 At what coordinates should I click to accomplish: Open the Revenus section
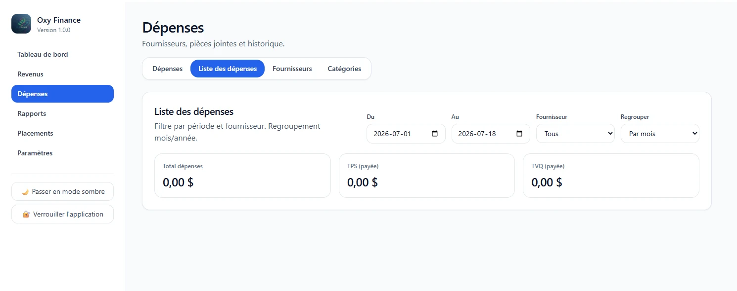point(62,74)
